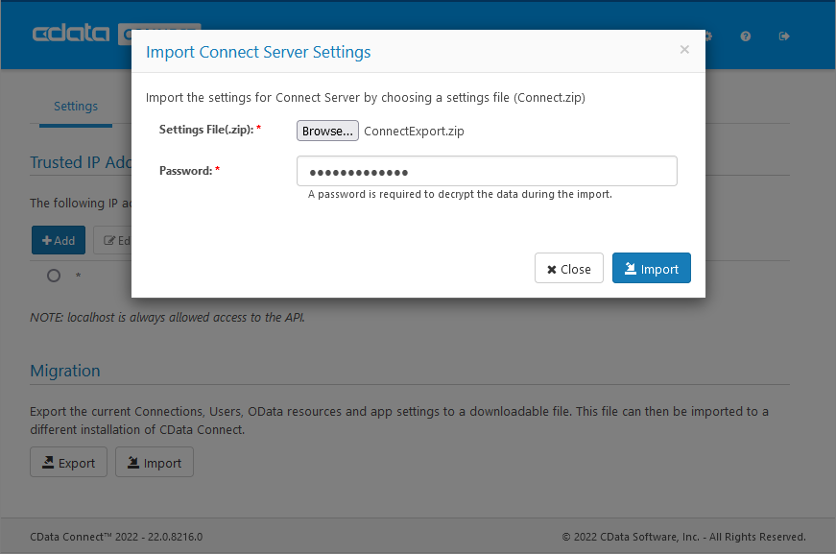Click the Close button in the dialog
Screen dimensions: 836x554
click(569, 268)
